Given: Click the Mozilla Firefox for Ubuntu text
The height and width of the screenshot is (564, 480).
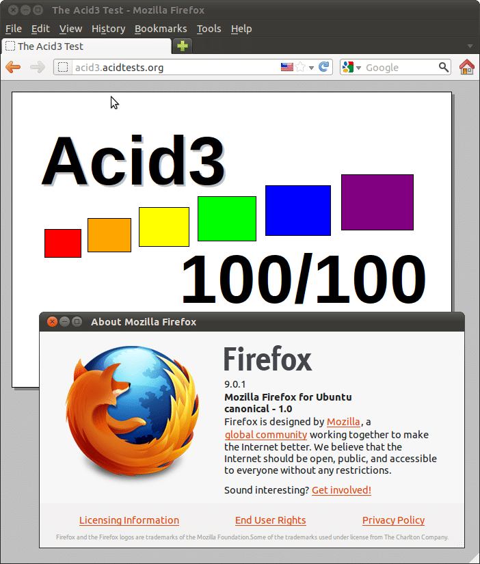Looking at the screenshot, I should coord(288,397).
